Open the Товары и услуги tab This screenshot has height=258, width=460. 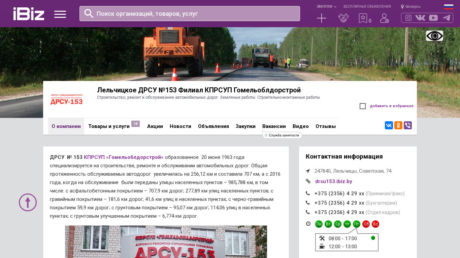pos(109,126)
